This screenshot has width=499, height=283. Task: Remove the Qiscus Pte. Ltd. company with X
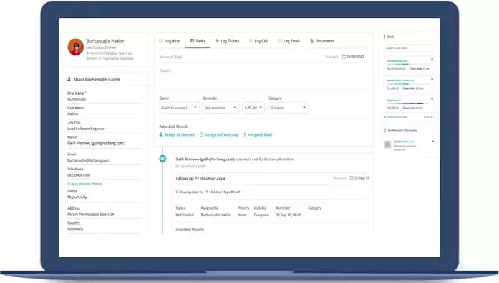tap(432, 141)
